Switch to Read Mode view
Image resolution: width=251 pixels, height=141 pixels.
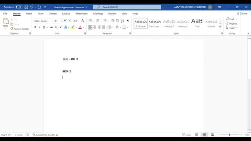pyautogui.click(x=196, y=135)
